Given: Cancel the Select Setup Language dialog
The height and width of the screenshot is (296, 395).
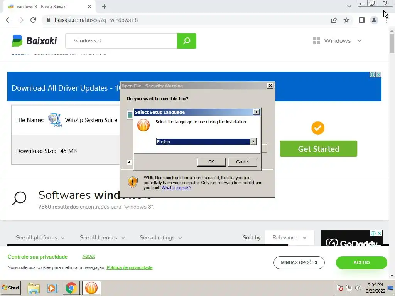Looking at the screenshot, I should point(242,162).
